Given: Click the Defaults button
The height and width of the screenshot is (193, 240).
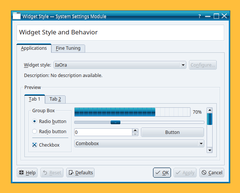Looking at the screenshot, I should point(80,173).
